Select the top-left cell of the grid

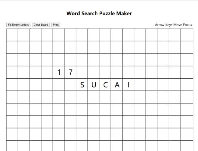tap(12, 35)
